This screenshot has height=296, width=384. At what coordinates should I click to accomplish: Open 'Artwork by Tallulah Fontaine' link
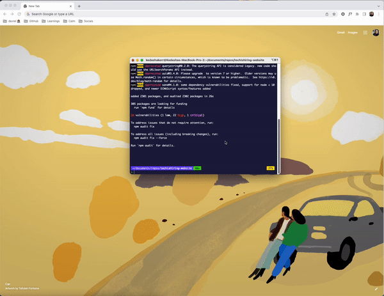22,288
